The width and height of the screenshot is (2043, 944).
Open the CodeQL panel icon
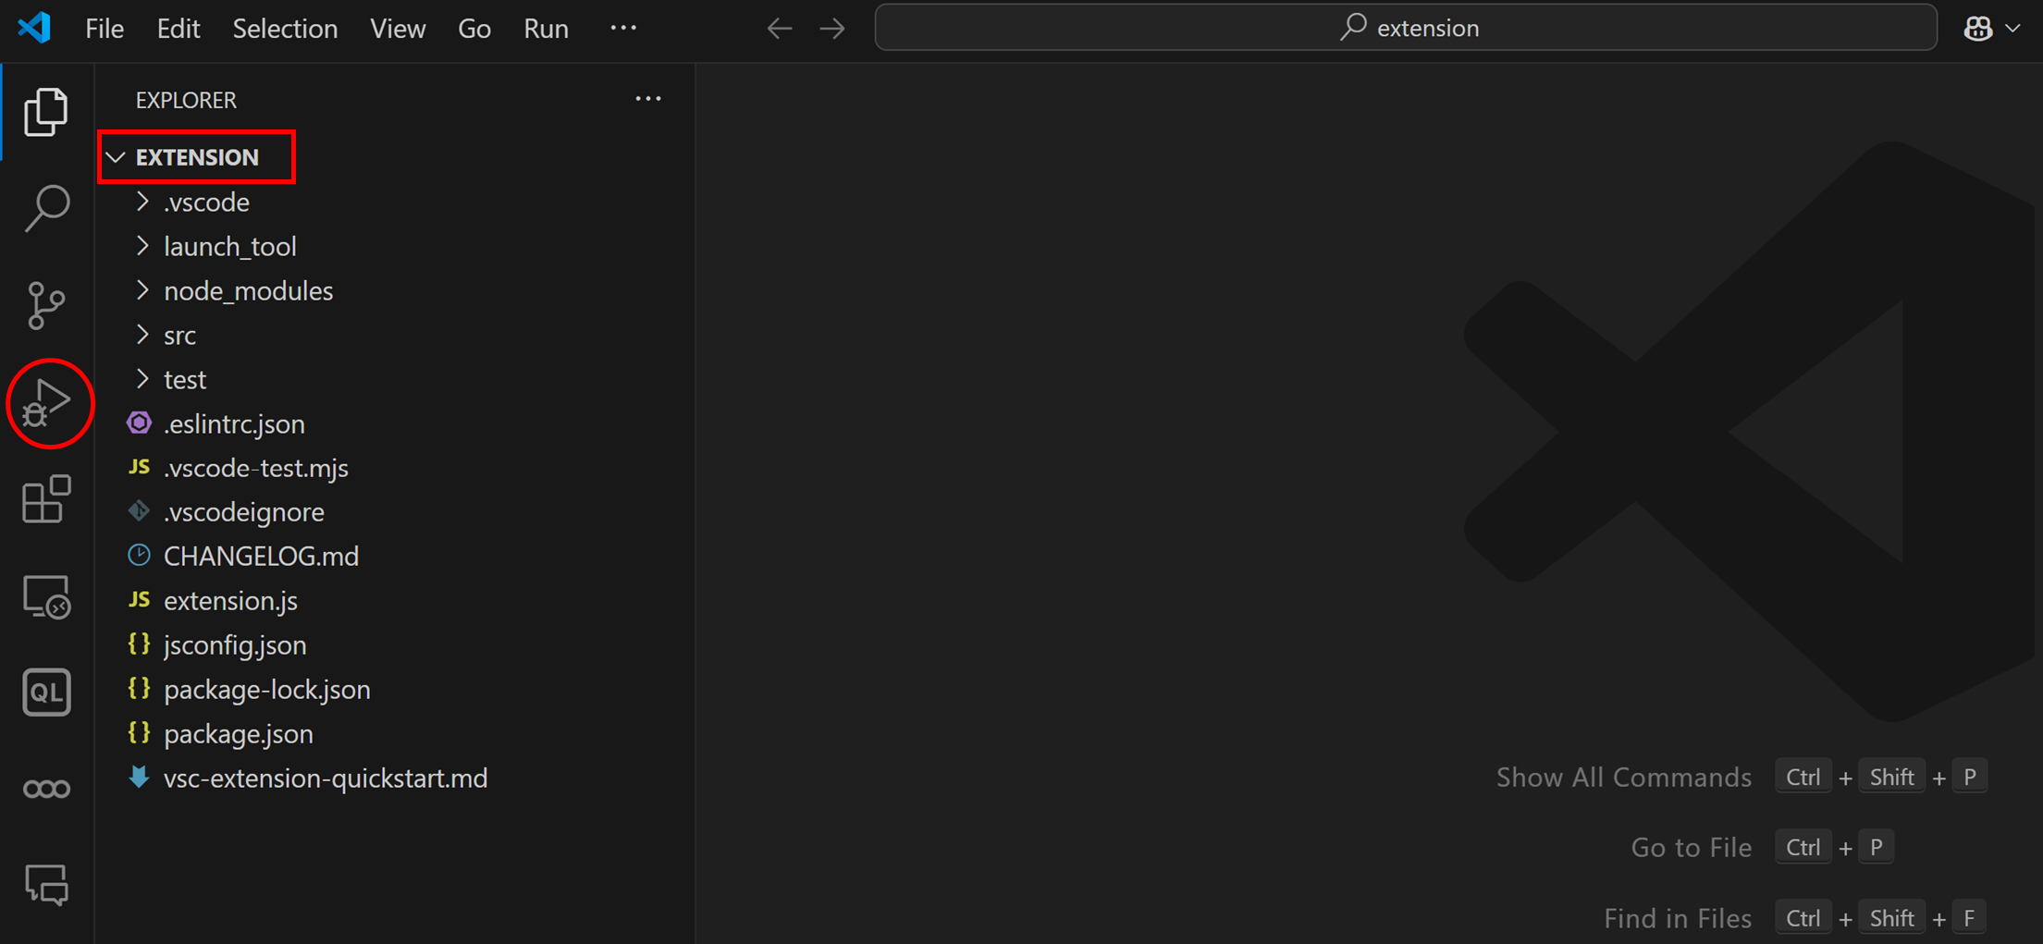[x=46, y=693]
